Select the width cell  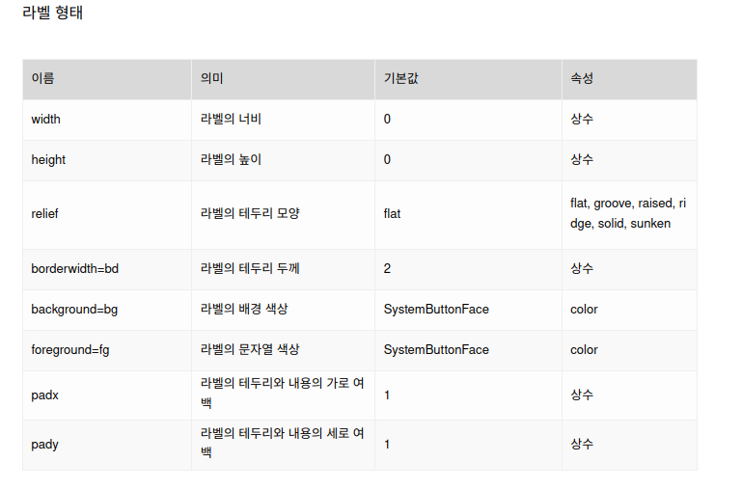click(x=107, y=121)
